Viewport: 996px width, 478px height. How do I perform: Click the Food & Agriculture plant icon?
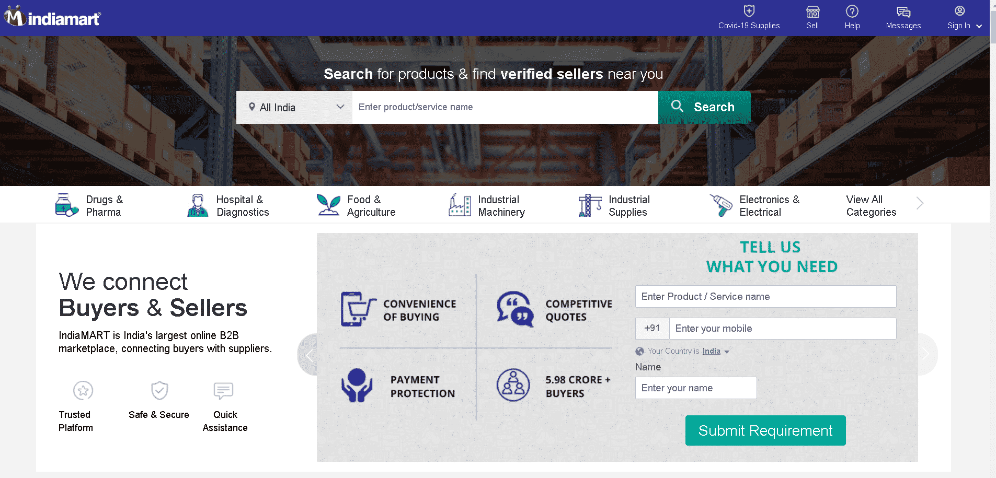point(328,205)
